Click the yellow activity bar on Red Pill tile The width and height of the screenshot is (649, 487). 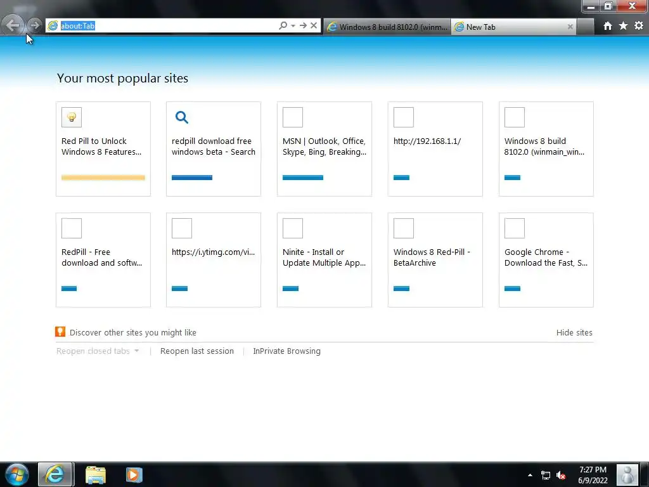(103, 178)
